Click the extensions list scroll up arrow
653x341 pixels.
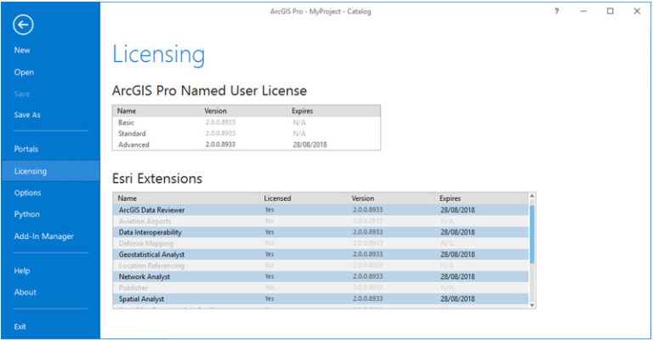tap(531, 196)
